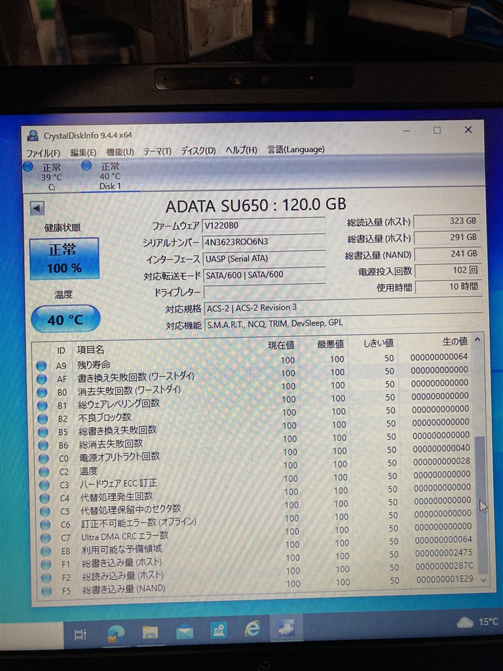Open the 機能(U) menu
The image size is (503, 671).
pyautogui.click(x=120, y=152)
